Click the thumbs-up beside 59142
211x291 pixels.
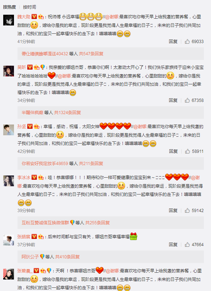[x=187, y=210]
